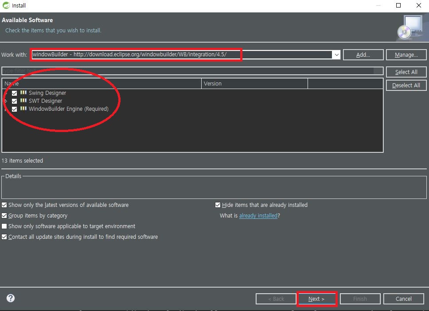Image resolution: width=429 pixels, height=311 pixels.
Task: Click the Version column header
Action: click(x=254, y=84)
